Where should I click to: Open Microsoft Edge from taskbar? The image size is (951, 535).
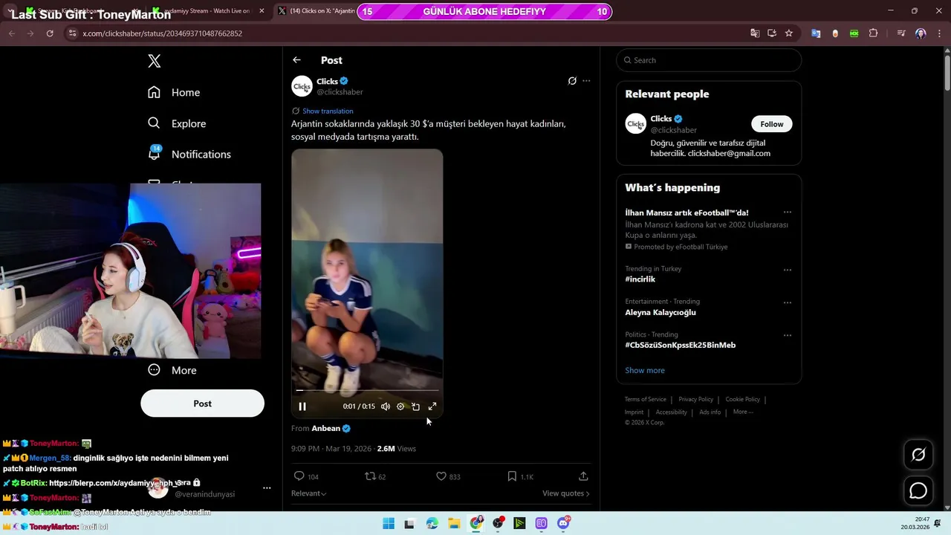click(432, 523)
